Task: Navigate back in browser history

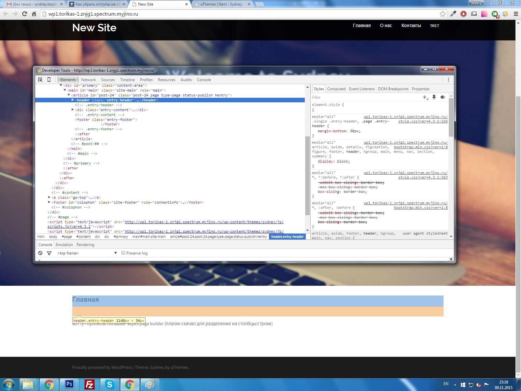Action: coord(6,14)
